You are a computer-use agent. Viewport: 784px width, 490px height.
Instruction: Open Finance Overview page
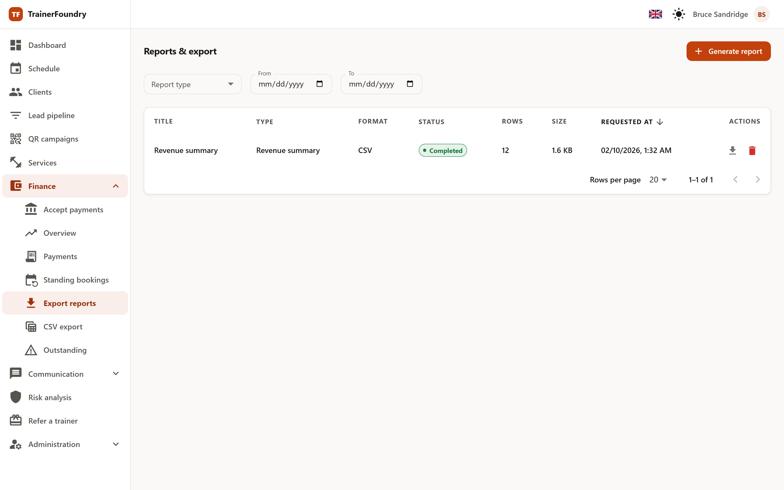coord(65,233)
